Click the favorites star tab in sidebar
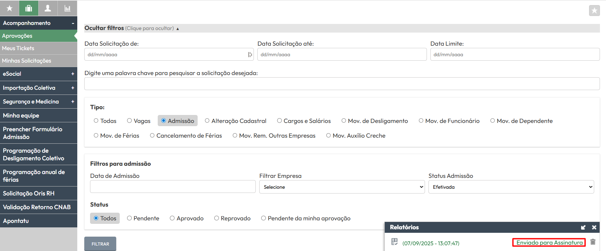 click(x=10, y=8)
